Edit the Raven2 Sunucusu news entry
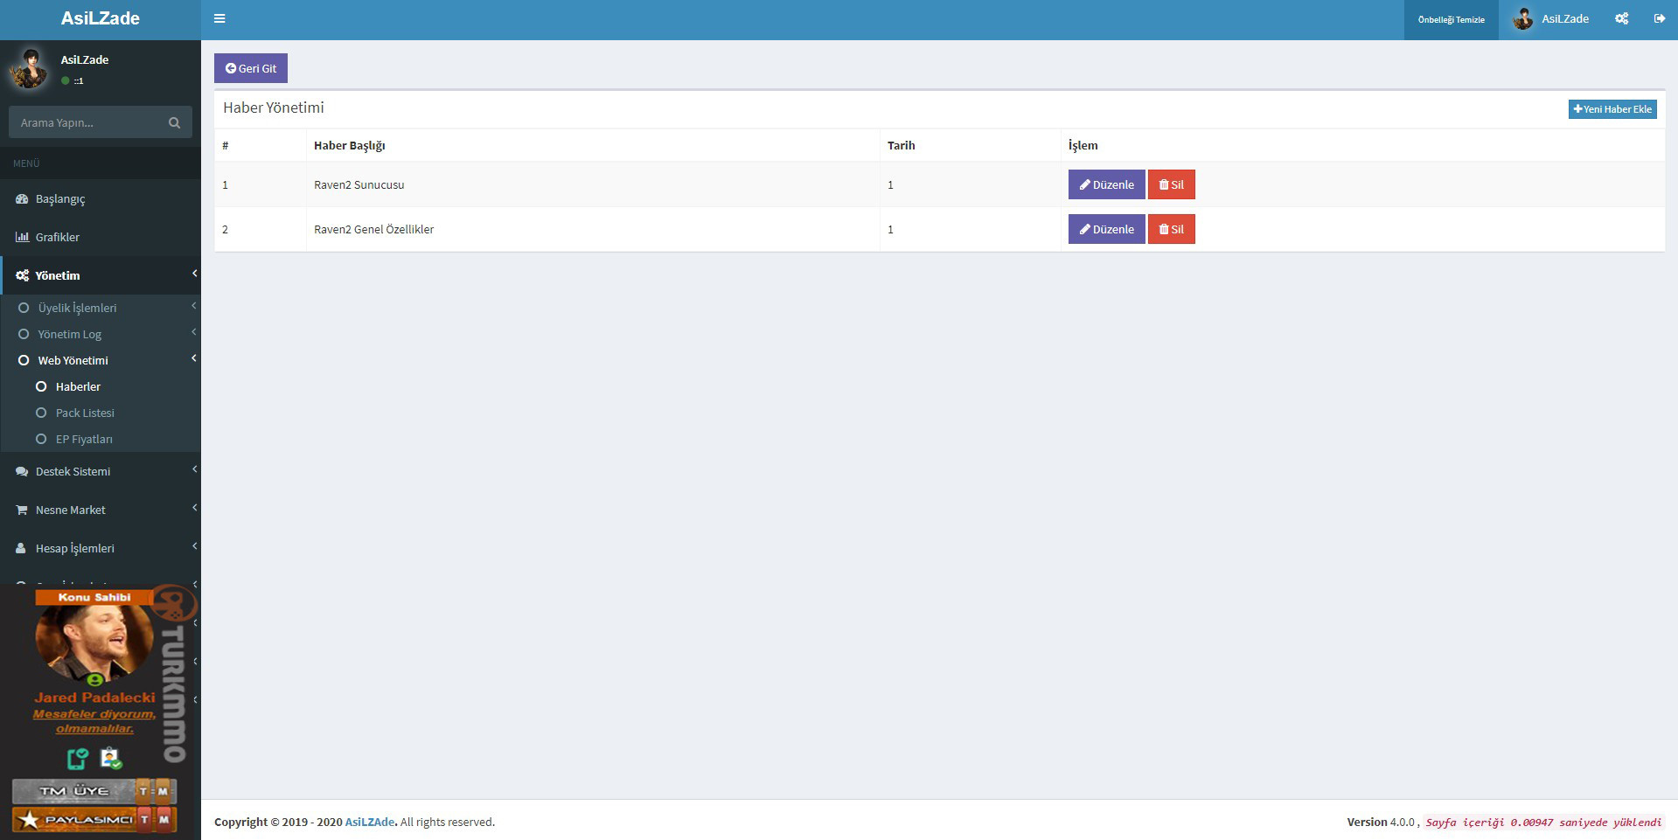Screen dimensions: 1678x840 (1106, 184)
